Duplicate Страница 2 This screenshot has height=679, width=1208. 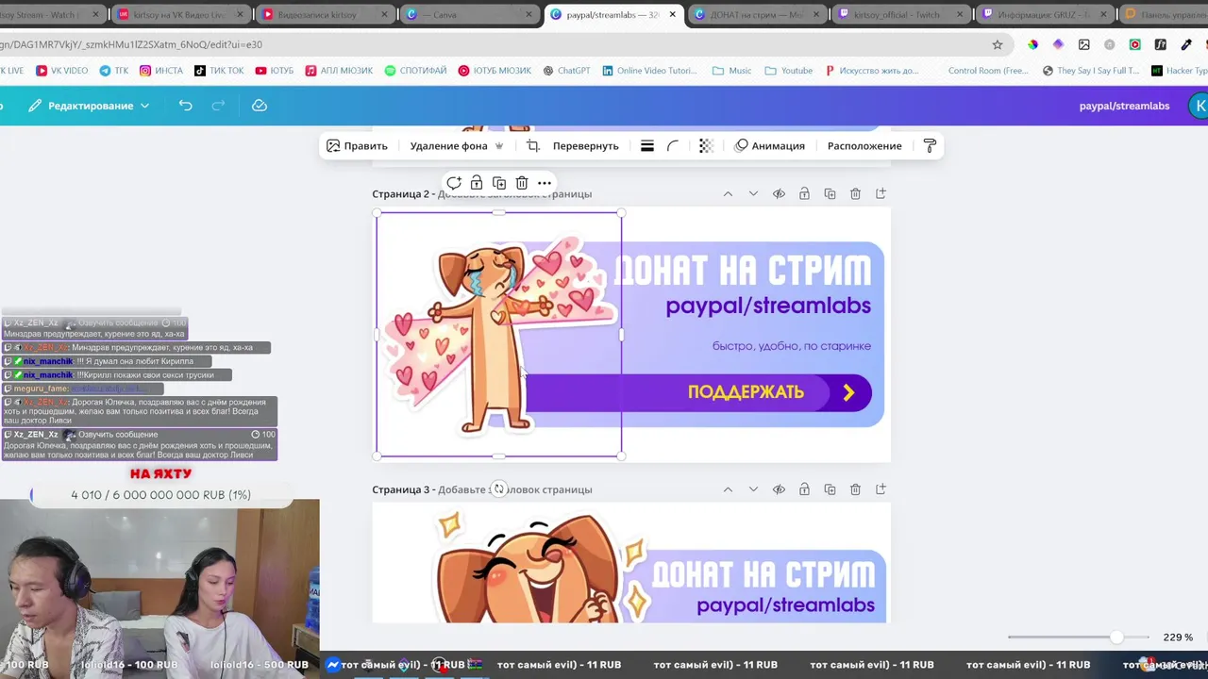tap(830, 193)
